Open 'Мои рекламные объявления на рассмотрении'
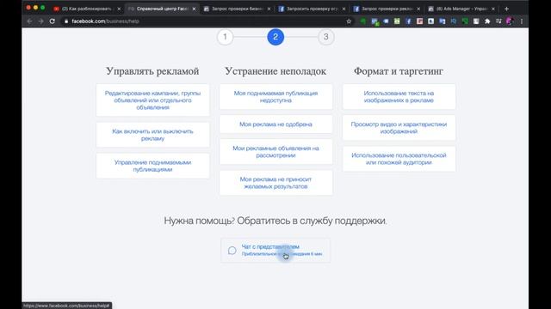551x309 pixels. tap(275, 152)
